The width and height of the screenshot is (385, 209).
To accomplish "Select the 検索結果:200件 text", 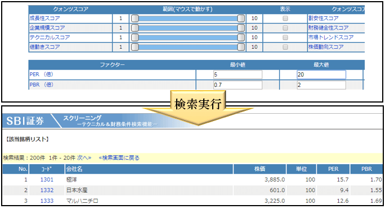I will [x=24, y=158].
